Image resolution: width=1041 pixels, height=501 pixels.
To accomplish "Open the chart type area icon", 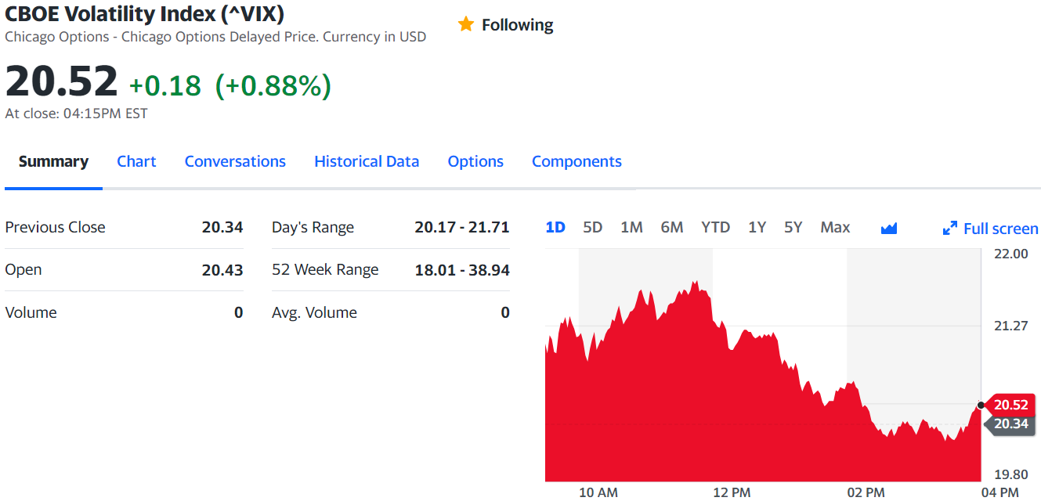I will pos(888,228).
